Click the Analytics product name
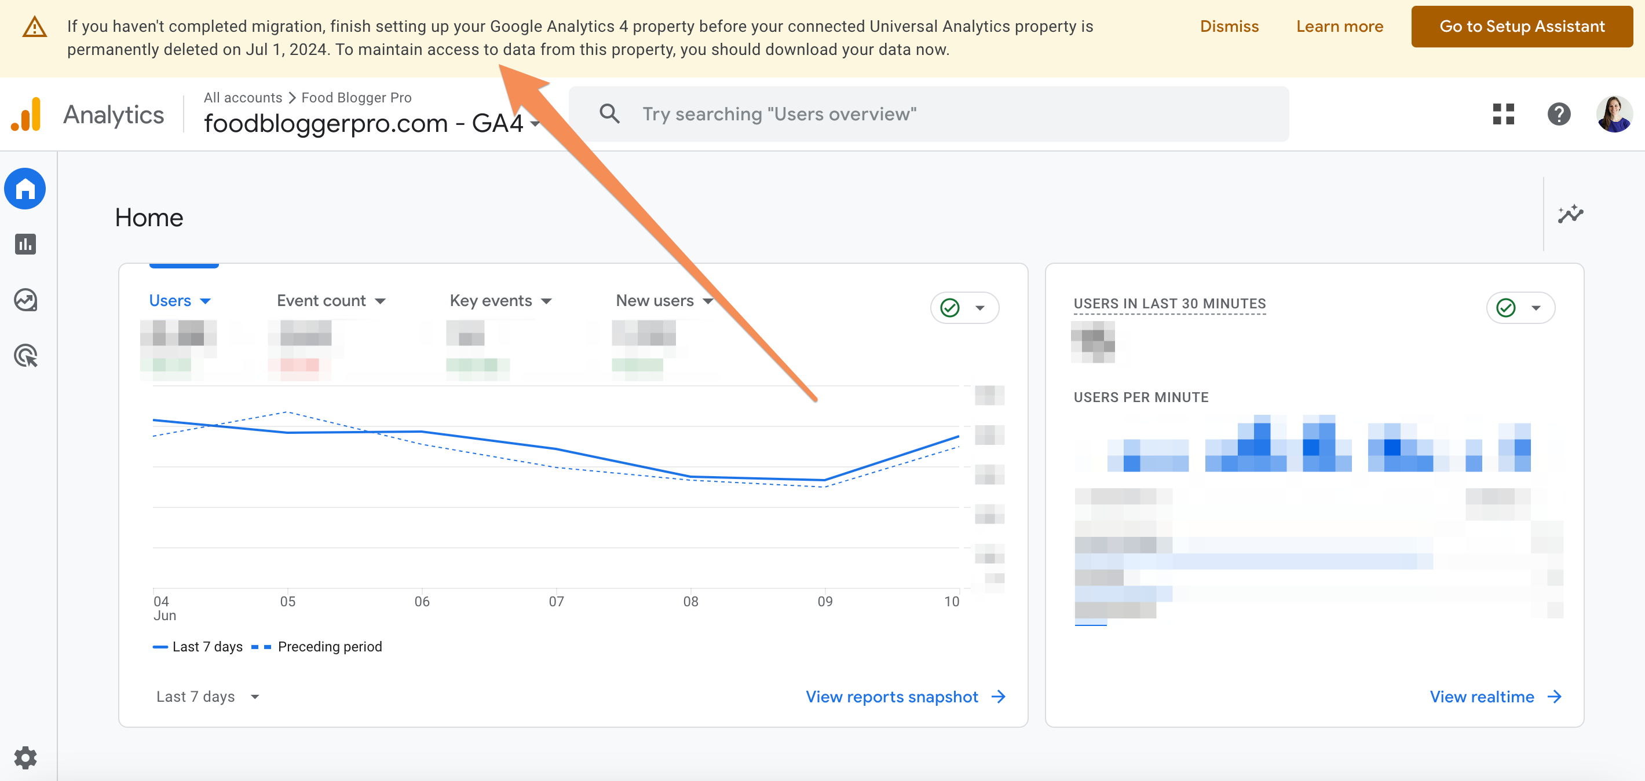The image size is (1645, 781). click(x=113, y=115)
